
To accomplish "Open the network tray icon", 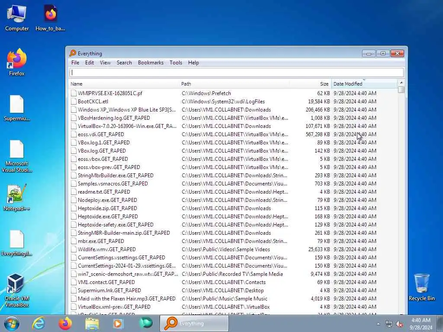I will pyautogui.click(x=389, y=324).
